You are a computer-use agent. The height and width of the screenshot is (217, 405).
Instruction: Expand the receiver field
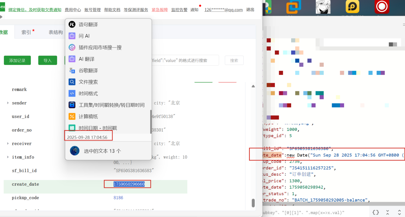click(x=8, y=144)
